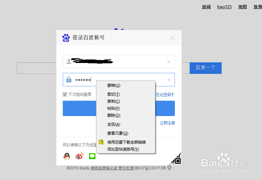The width and height of the screenshot is (262, 180).
Task: Click the green WeChat login icon
Action: pos(92,156)
